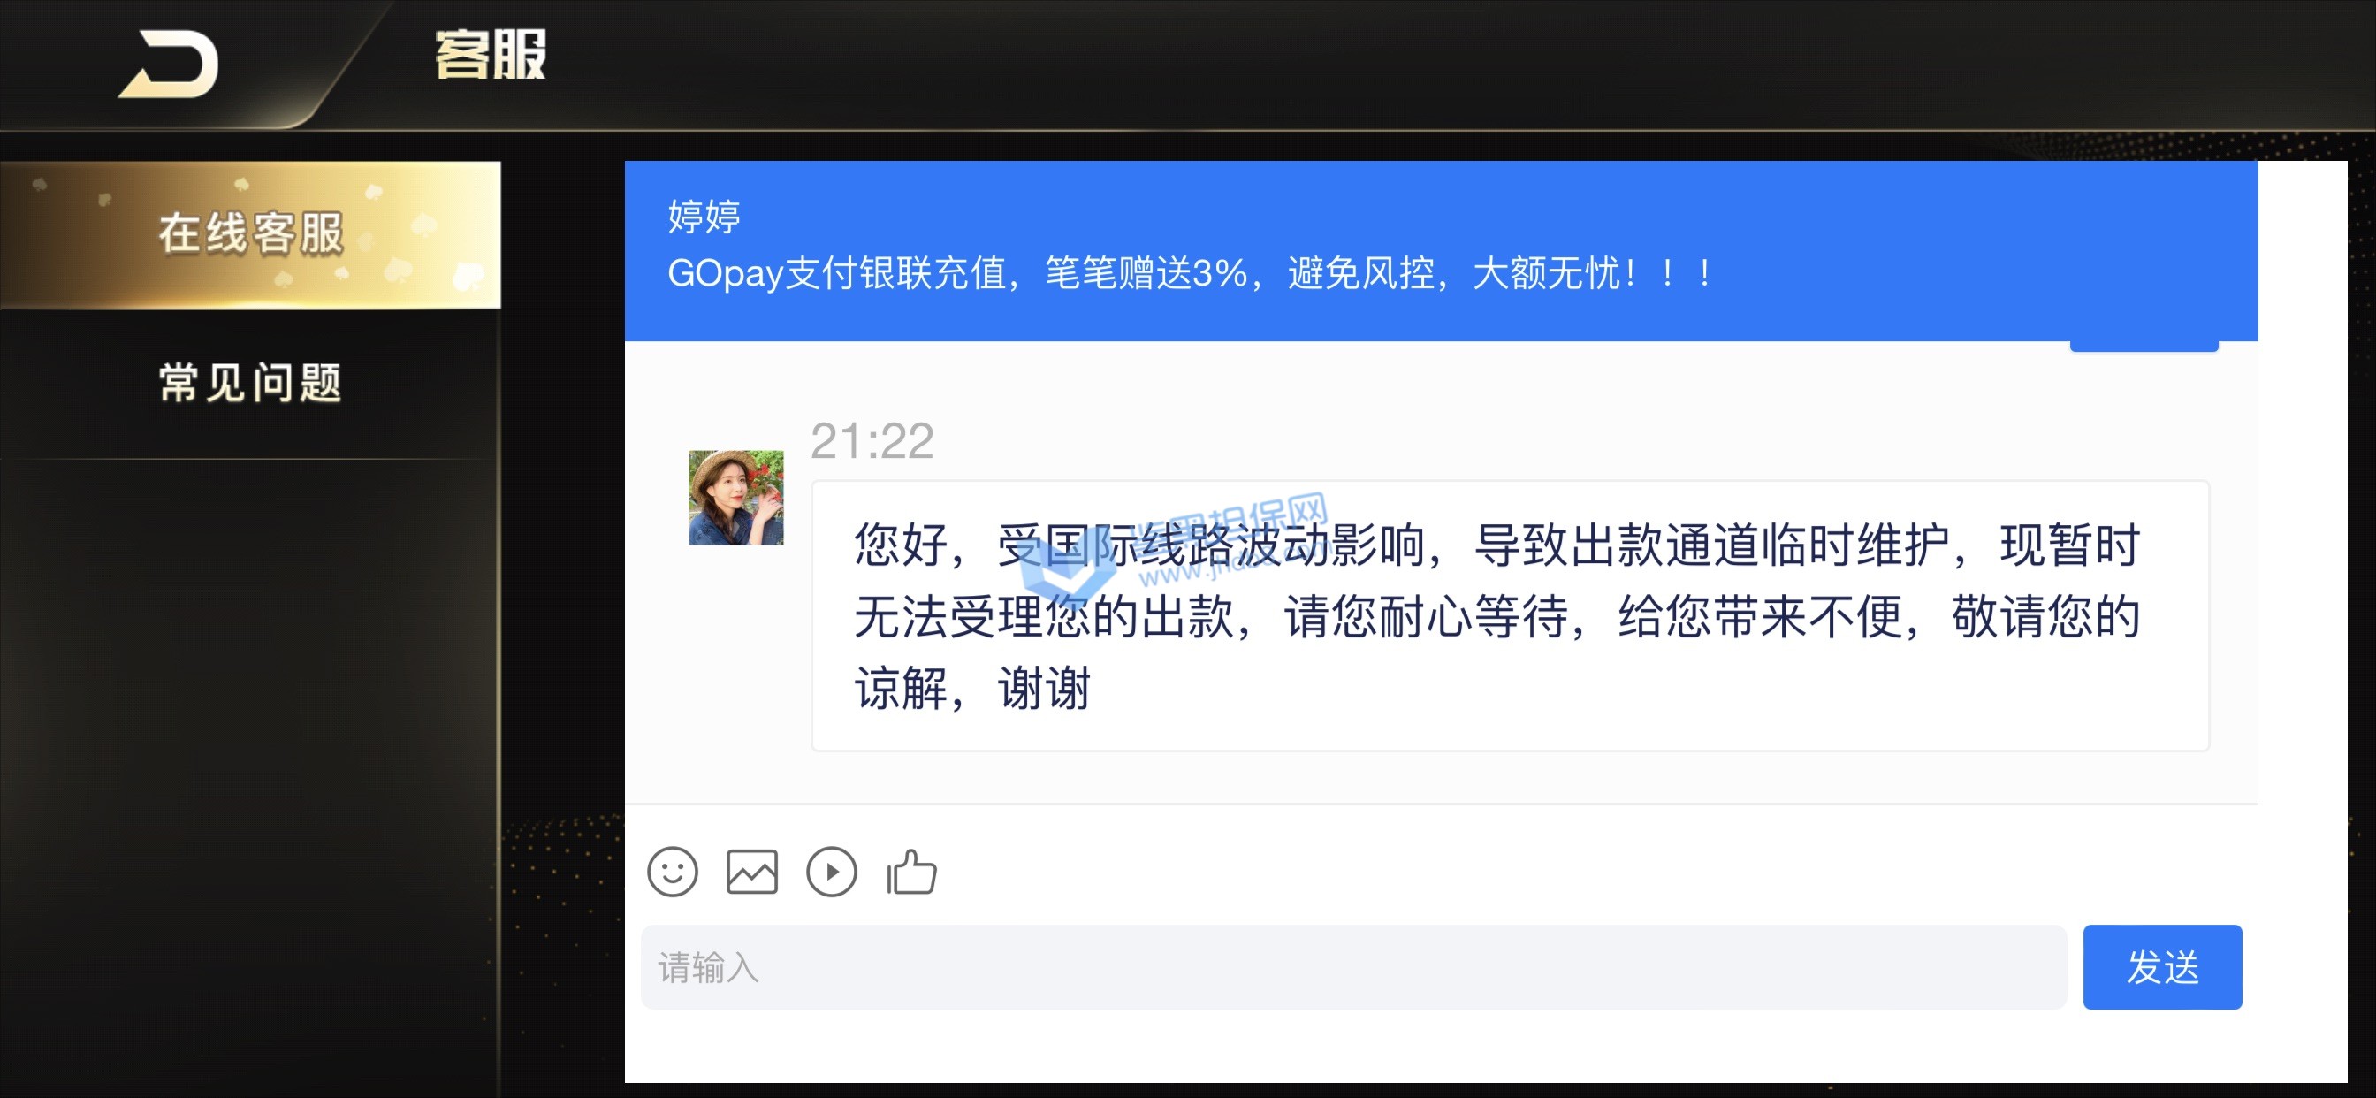
Task: Click the empty dark area below 常见问题
Action: (x=250, y=775)
